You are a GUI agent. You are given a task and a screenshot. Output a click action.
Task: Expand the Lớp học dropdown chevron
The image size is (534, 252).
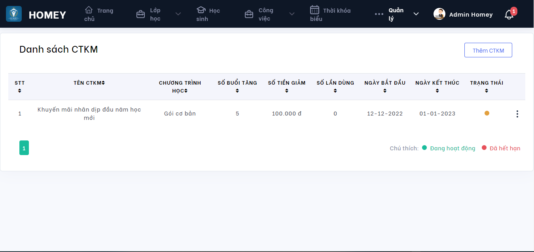coord(178,14)
